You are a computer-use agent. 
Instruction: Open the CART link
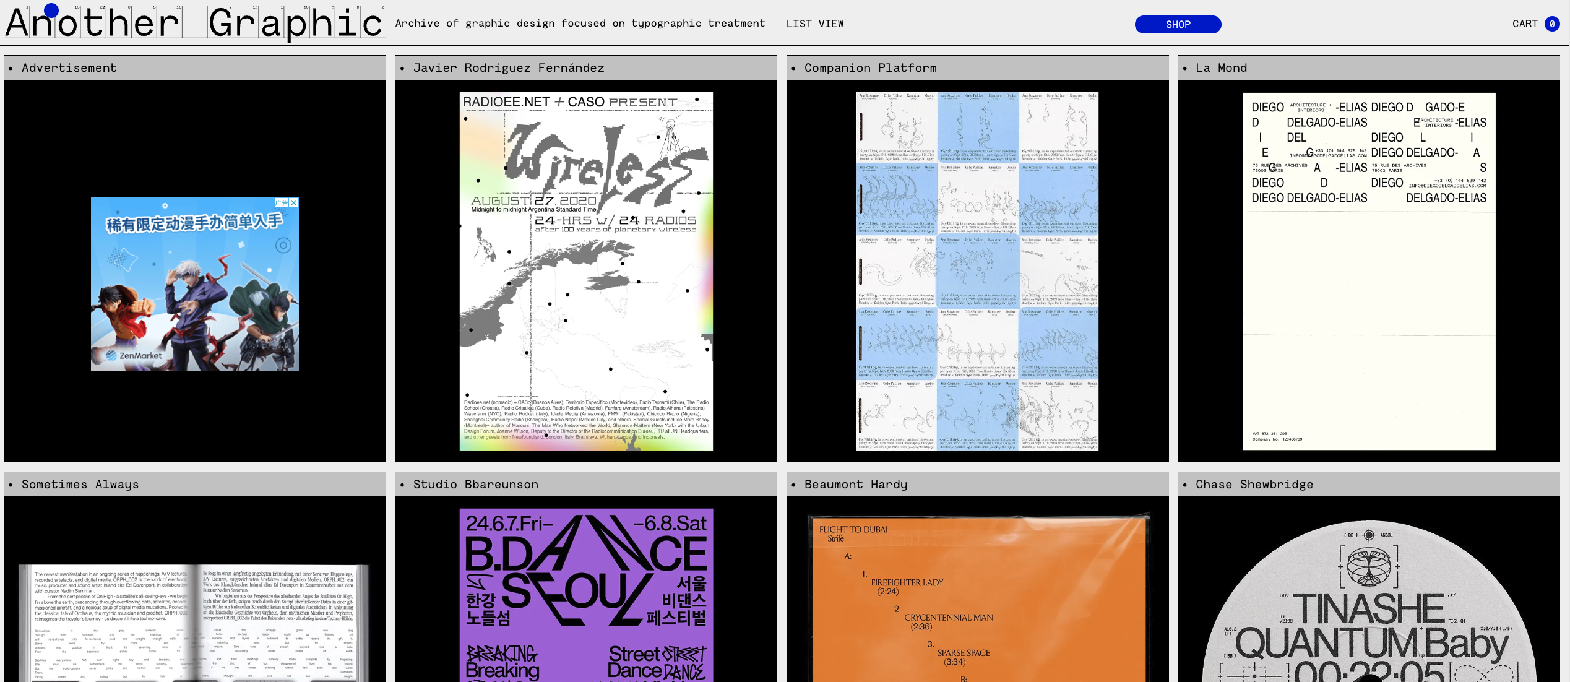coord(1525,24)
